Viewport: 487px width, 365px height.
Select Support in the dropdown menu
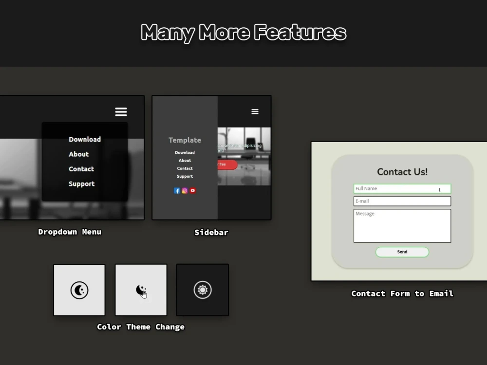coord(82,184)
